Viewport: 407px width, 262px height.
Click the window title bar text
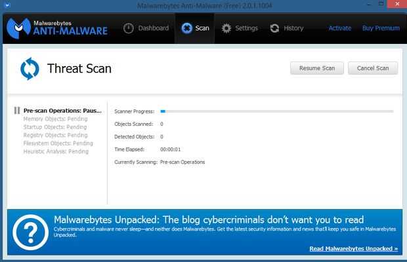point(205,5)
